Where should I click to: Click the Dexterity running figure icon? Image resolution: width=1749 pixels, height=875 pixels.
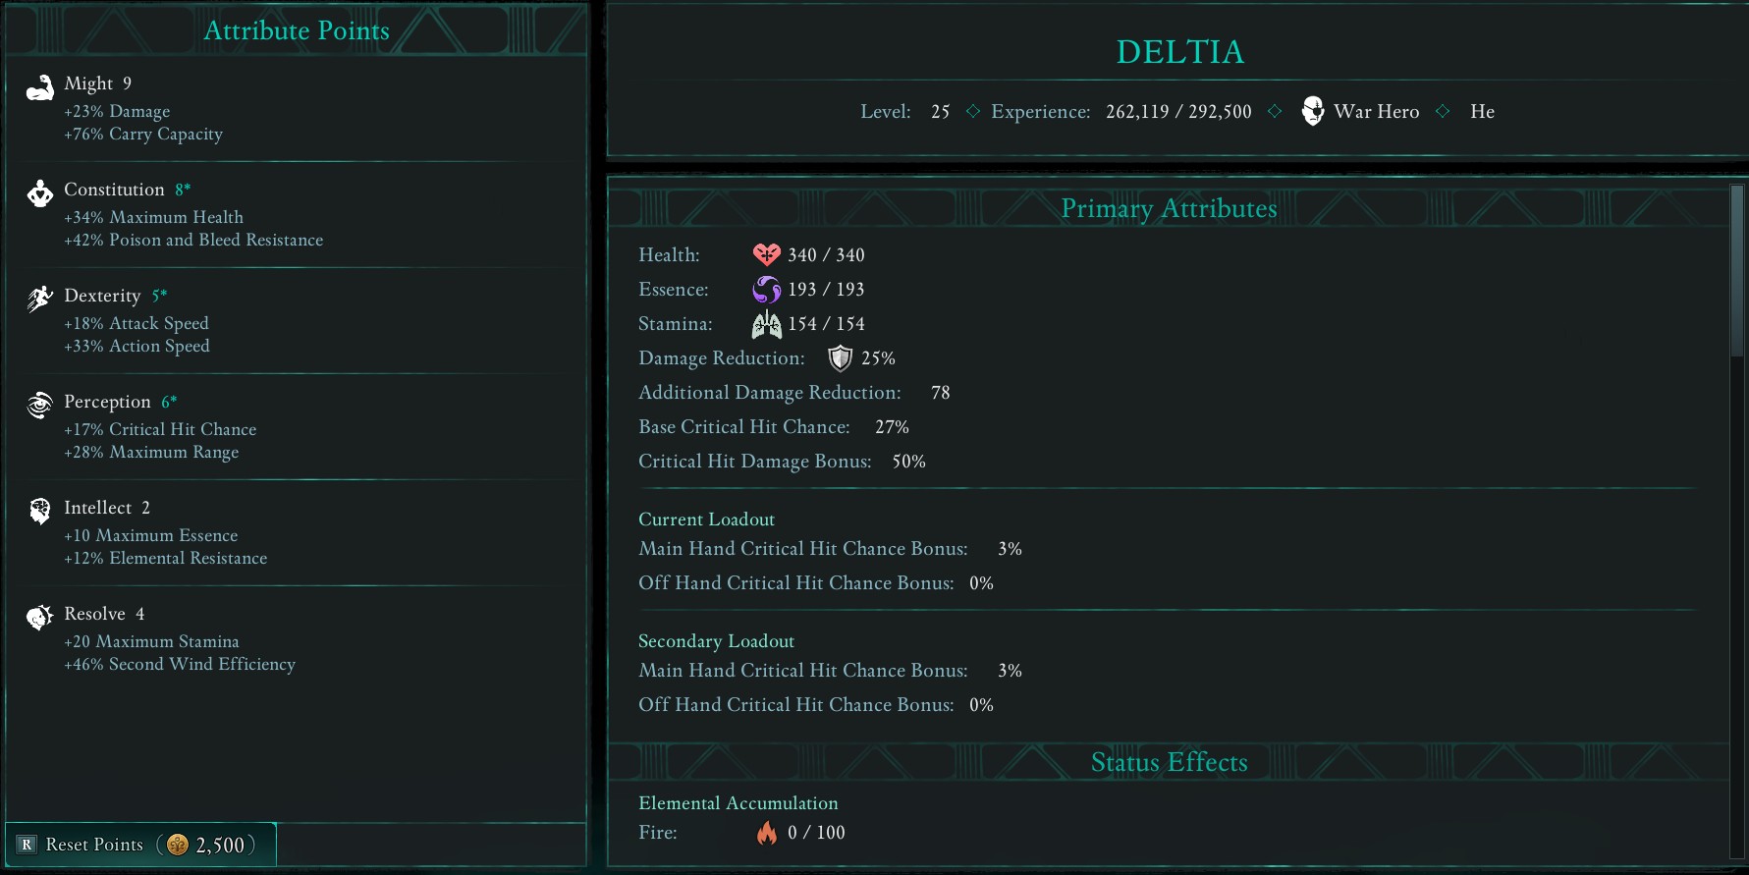coord(40,299)
